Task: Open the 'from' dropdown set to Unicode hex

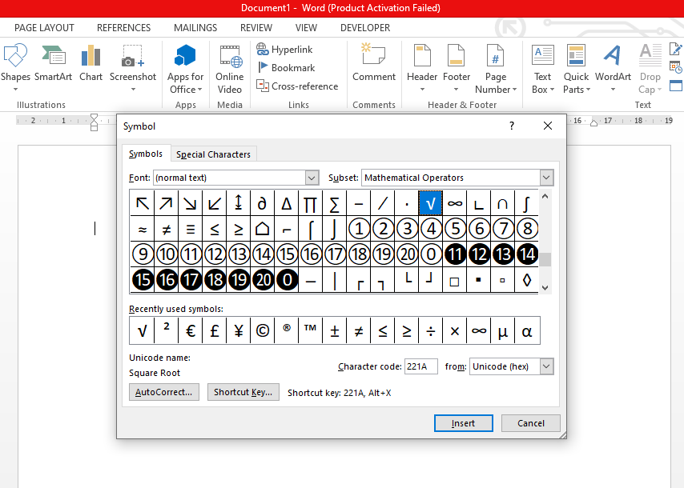Action: tap(545, 366)
